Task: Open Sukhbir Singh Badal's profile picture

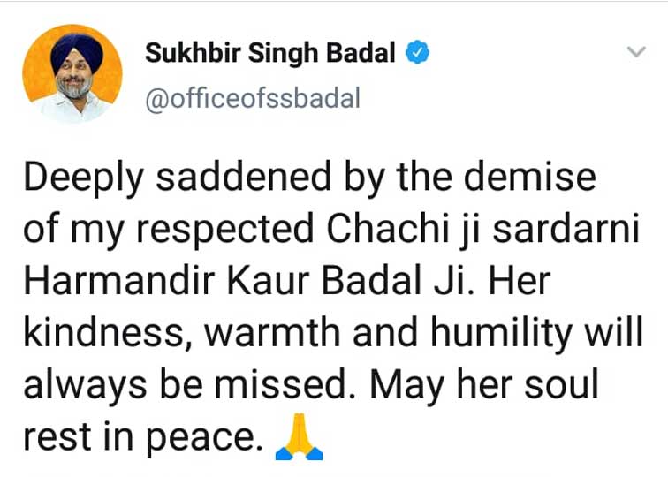Action: click(72, 72)
